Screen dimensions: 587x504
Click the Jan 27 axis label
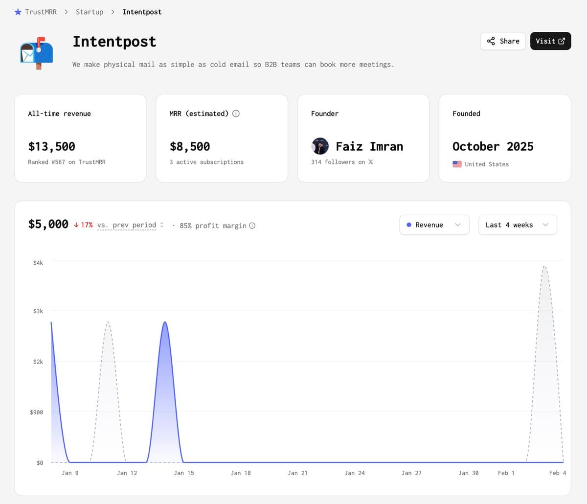point(411,473)
